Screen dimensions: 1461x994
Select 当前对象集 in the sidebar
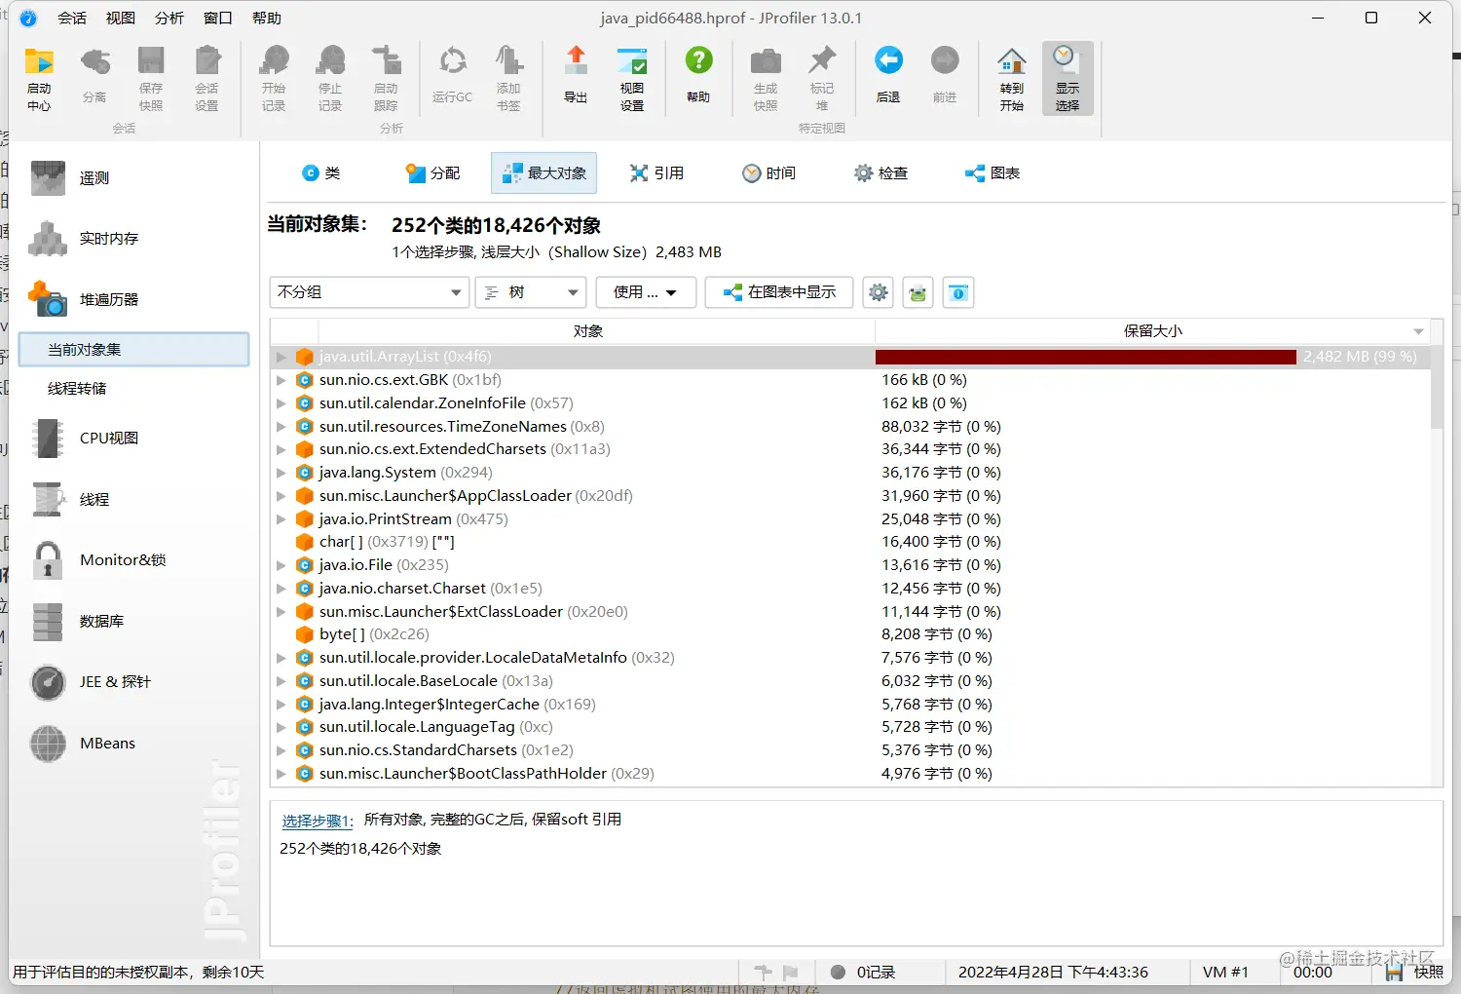(x=134, y=350)
